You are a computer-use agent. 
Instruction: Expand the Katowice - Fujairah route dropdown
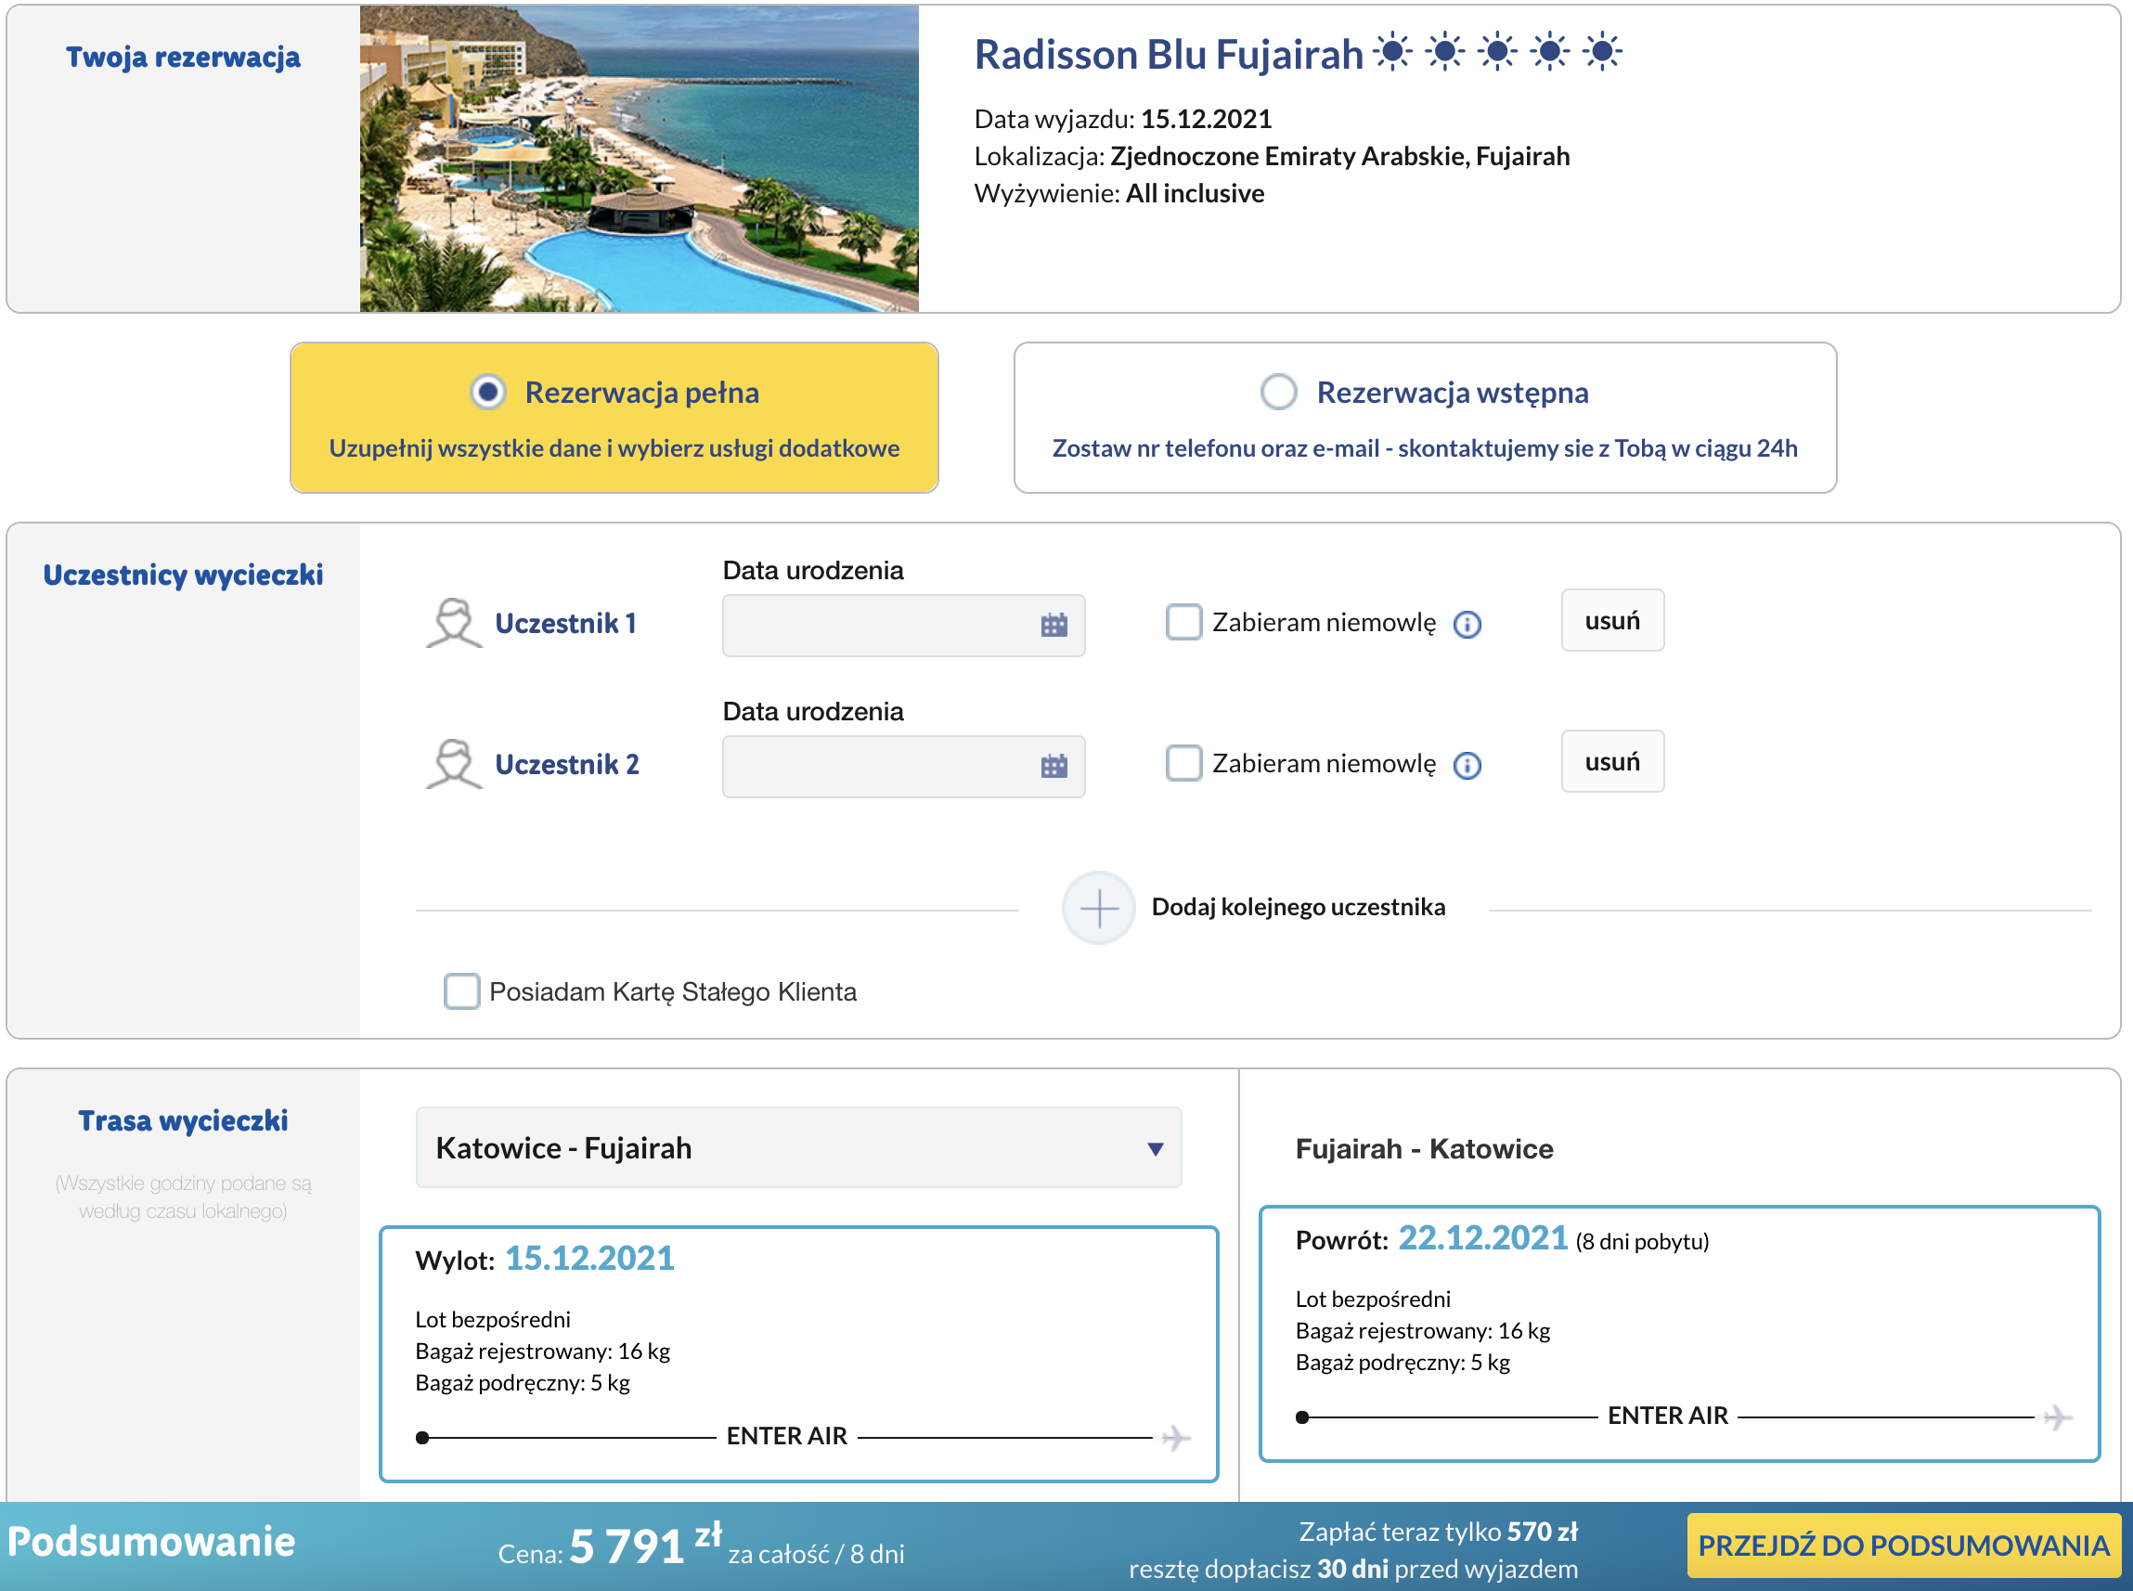tap(798, 1148)
